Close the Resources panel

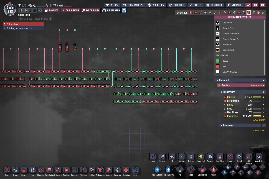click(x=264, y=125)
